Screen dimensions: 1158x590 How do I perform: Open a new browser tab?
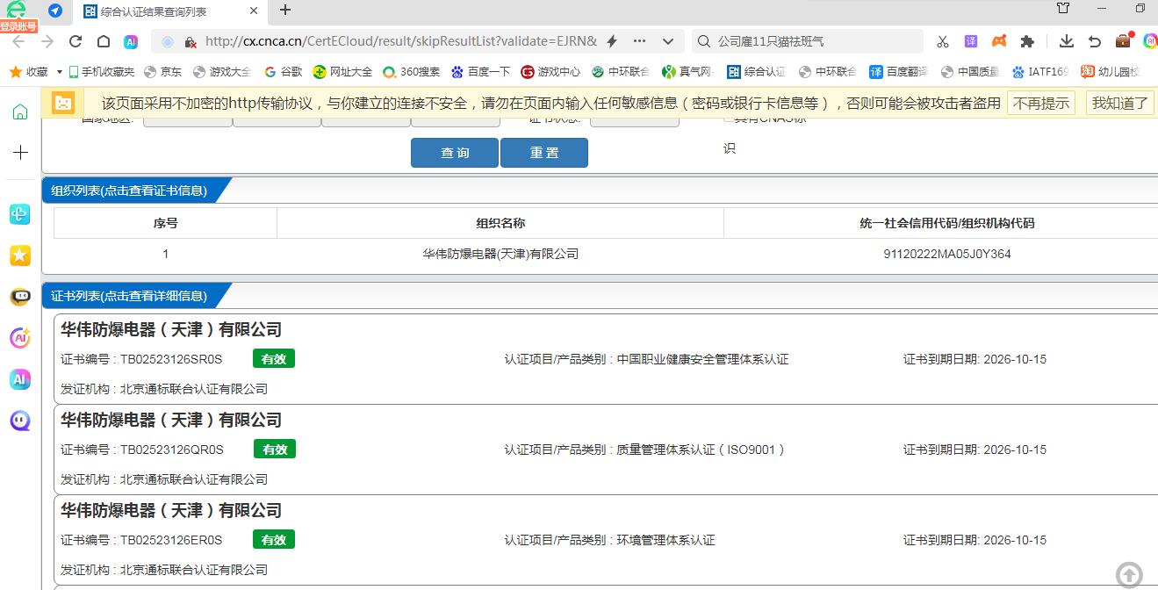[285, 11]
